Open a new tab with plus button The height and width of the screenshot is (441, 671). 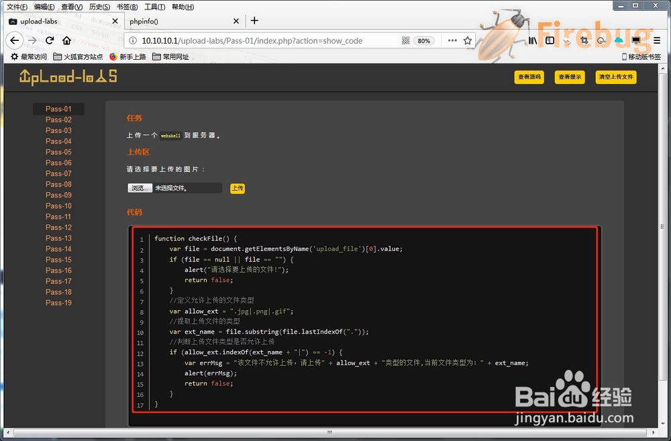click(x=254, y=21)
